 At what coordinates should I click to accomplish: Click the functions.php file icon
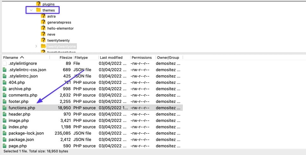coord(4,108)
